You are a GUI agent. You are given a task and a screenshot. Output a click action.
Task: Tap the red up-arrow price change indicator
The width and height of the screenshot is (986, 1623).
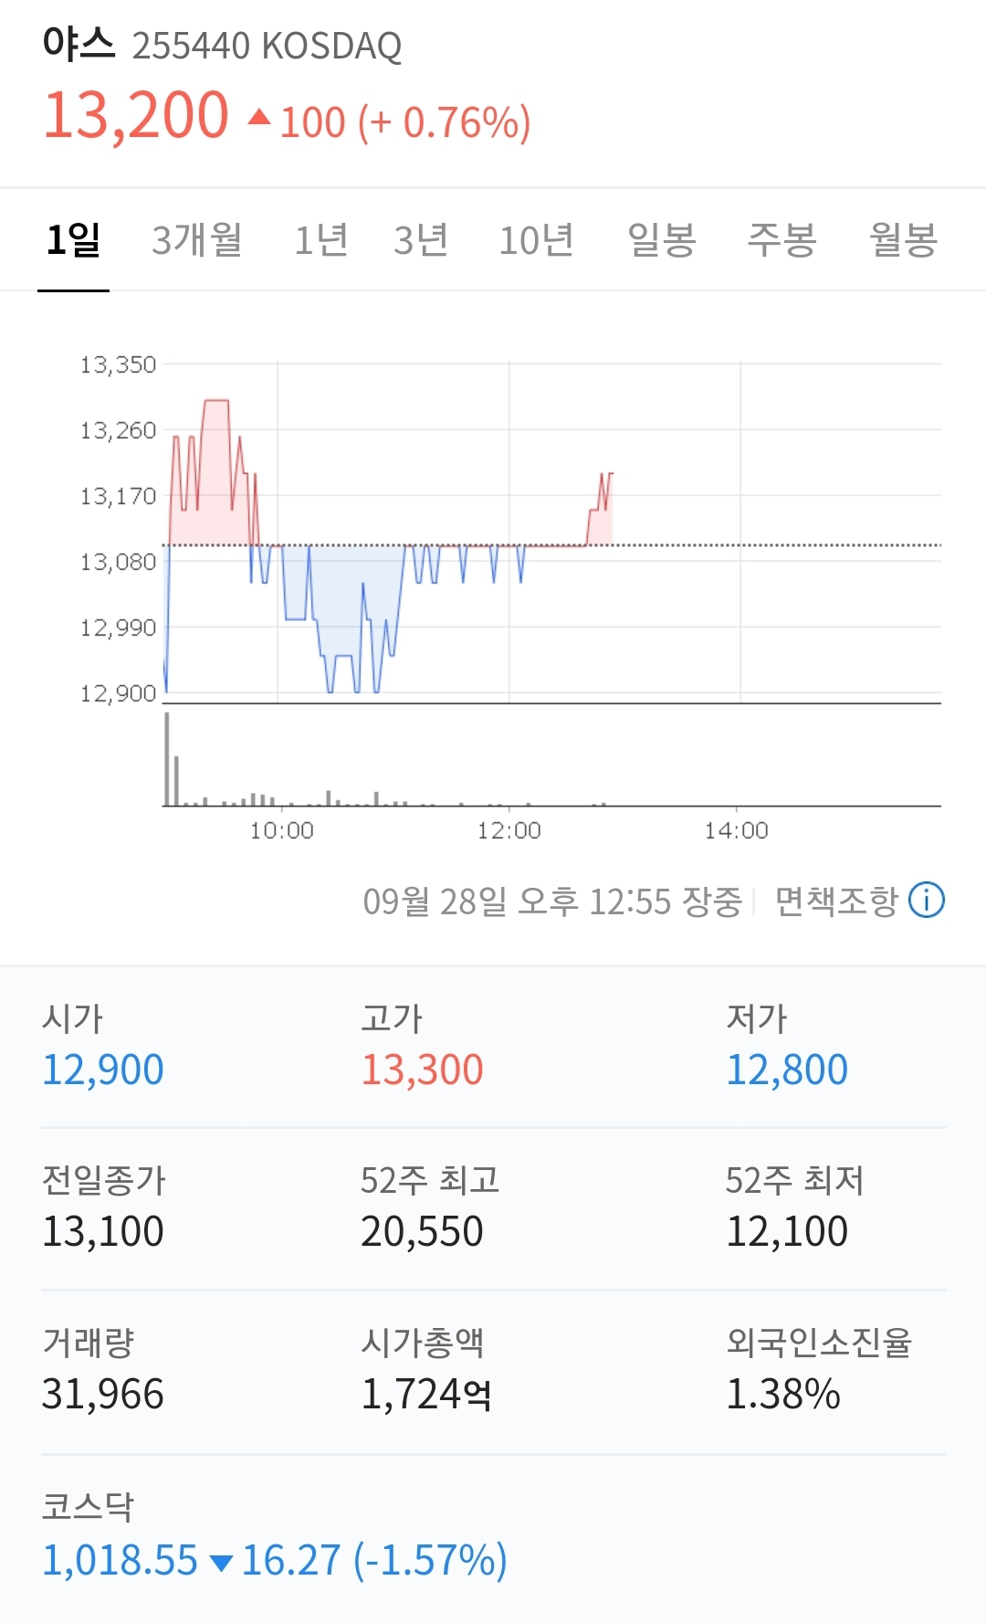coord(259,117)
